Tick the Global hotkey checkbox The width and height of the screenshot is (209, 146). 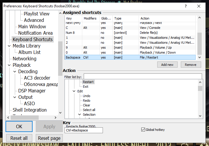143,130
